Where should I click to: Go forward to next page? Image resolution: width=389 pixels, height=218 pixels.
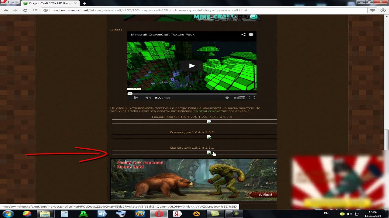[15, 10]
